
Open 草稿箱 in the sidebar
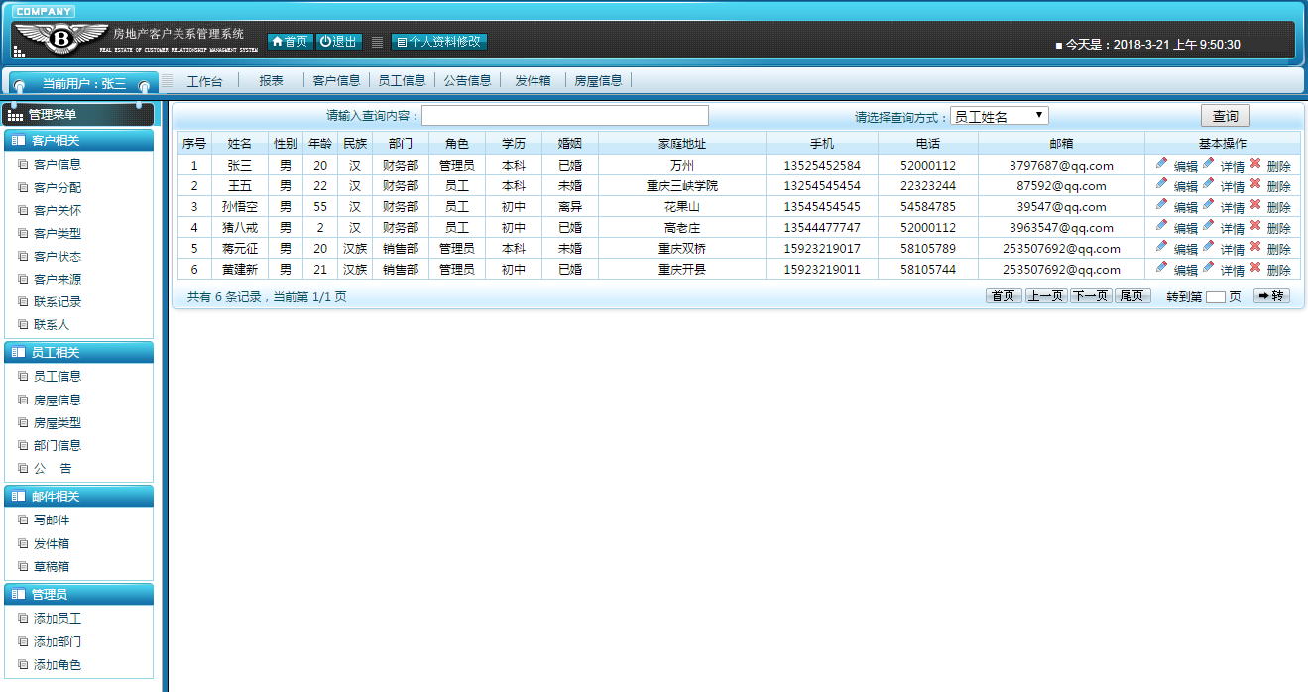tap(52, 566)
